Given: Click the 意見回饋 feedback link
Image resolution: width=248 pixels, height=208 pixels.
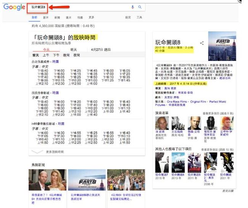Looking at the screenshot, I should 228,191.
